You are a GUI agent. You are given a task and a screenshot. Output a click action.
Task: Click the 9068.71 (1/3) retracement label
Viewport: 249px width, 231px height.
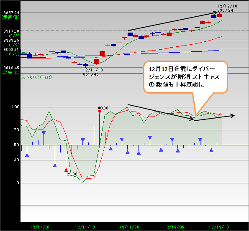pos(11,52)
